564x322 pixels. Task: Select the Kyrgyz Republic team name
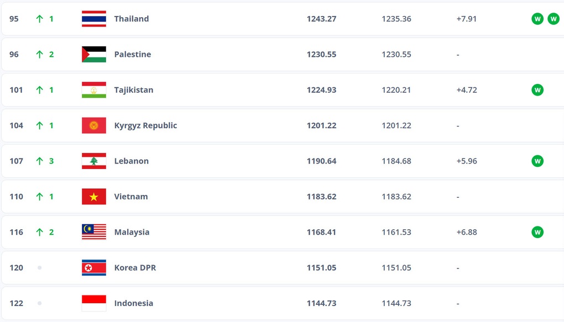click(x=145, y=125)
